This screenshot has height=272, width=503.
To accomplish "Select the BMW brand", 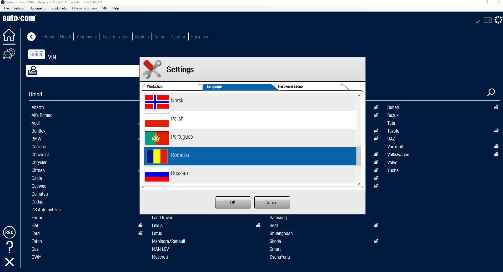I will coord(37,139).
